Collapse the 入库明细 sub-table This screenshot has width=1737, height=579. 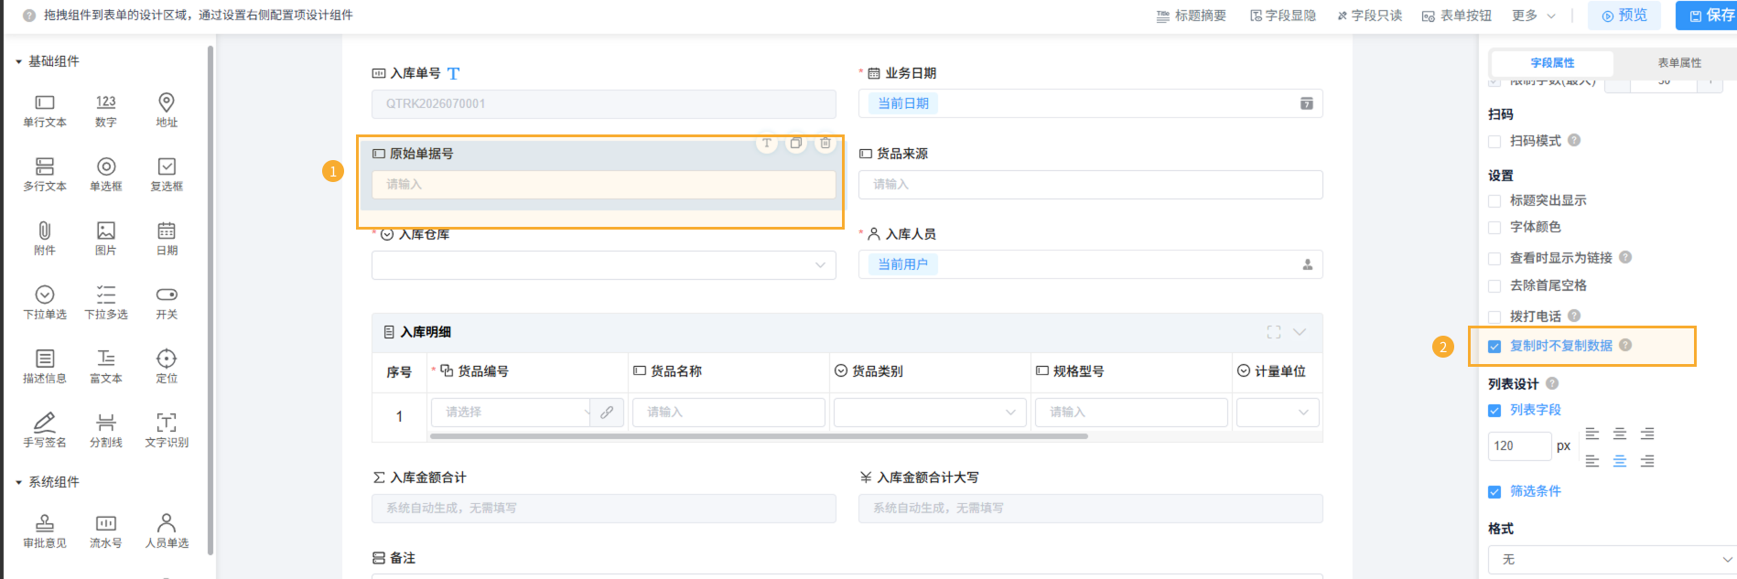1300,332
